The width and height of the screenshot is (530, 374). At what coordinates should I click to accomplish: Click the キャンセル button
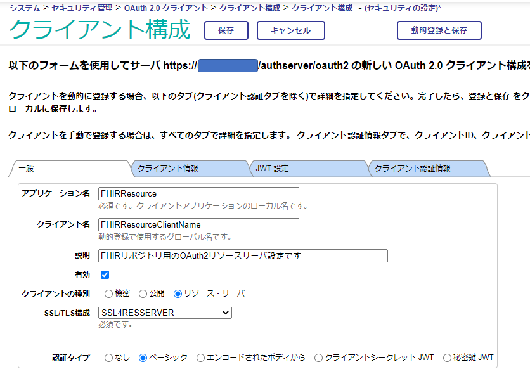(290, 30)
